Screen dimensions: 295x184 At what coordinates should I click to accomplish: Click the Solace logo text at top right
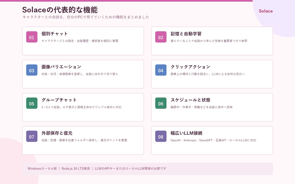pyautogui.click(x=266, y=11)
